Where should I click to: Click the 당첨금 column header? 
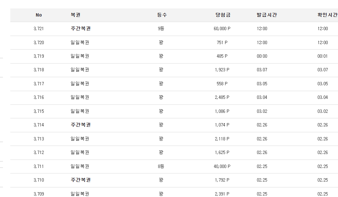coord(223,15)
